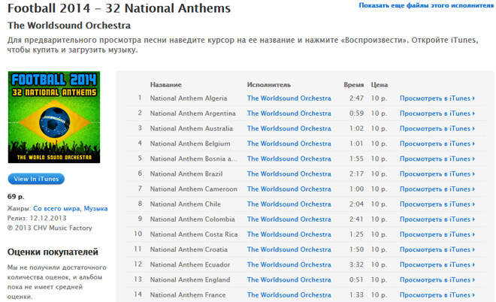Select track National Anthem Brazil
Screen dimensions: 496x302
186,174
